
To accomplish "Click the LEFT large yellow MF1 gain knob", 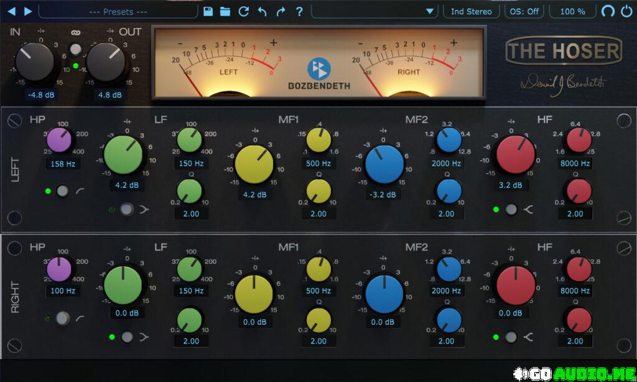I will click(x=254, y=165).
